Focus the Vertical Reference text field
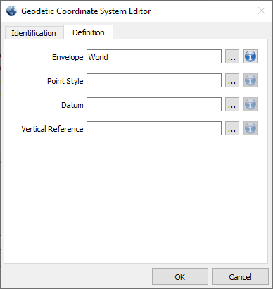 (x=154, y=128)
